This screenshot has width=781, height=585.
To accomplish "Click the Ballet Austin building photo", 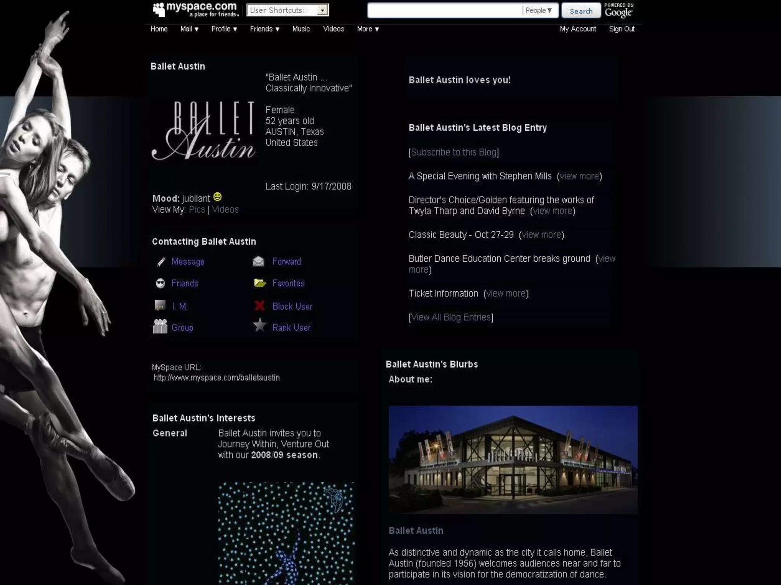I will coord(513,460).
